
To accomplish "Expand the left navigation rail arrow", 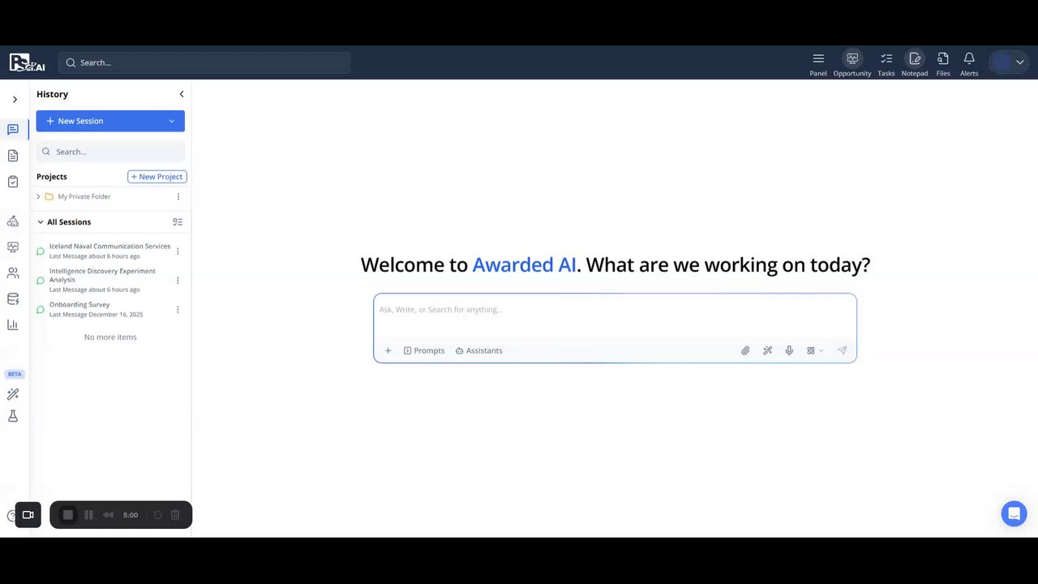I will (15, 100).
